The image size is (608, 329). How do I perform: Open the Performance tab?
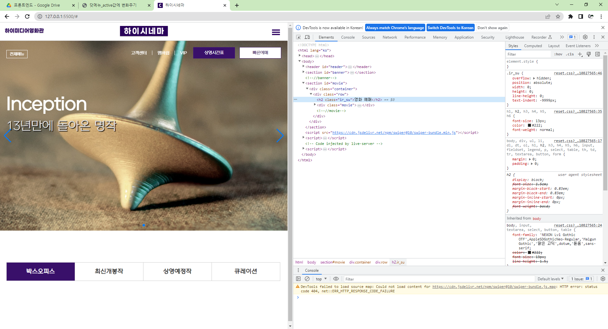point(415,37)
